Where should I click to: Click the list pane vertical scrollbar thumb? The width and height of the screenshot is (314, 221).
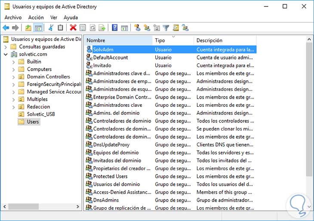(x=309, y=109)
